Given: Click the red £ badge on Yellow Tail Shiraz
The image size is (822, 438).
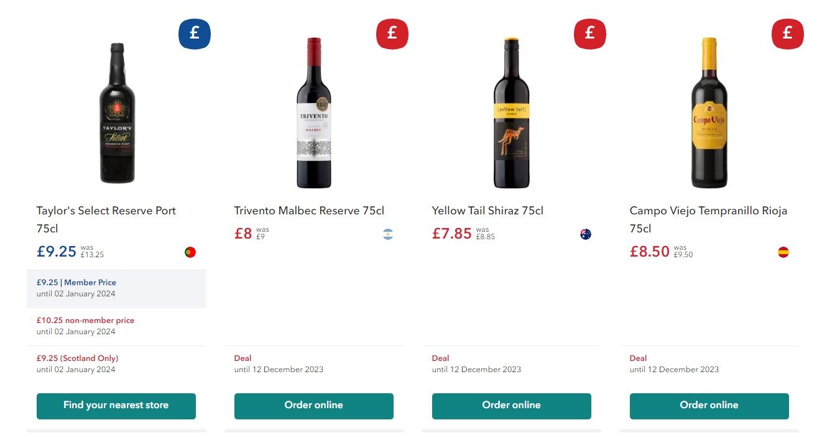Looking at the screenshot, I should coord(589,34).
